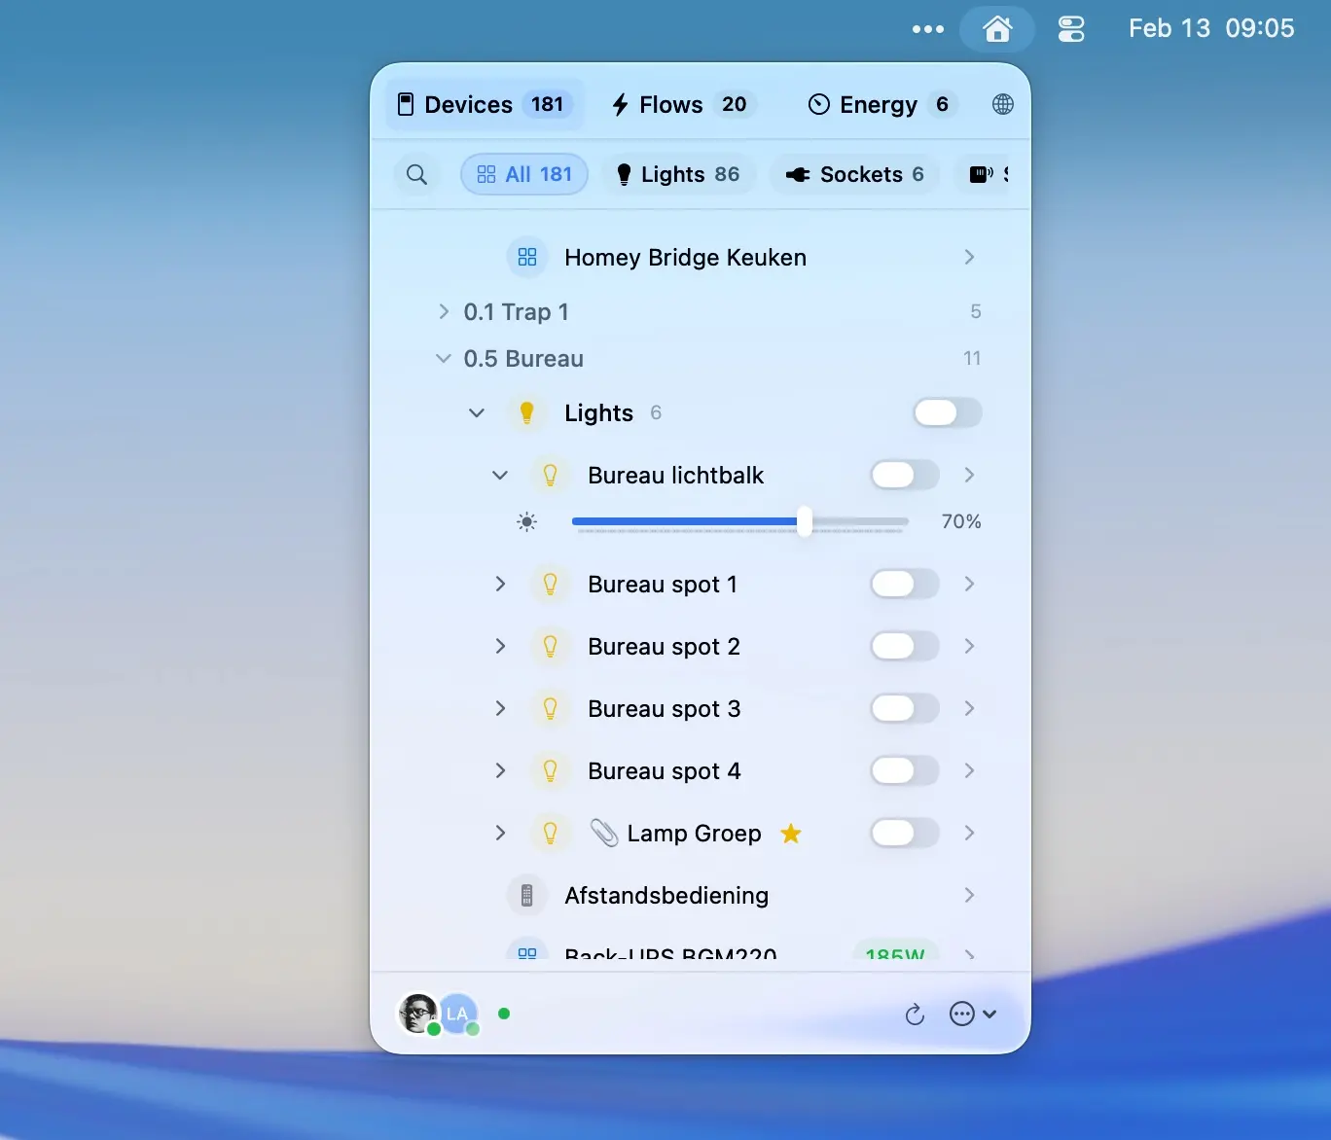Adjust the Bureau lichtbalk brightness slider
The width and height of the screenshot is (1331, 1140).
[804, 521]
